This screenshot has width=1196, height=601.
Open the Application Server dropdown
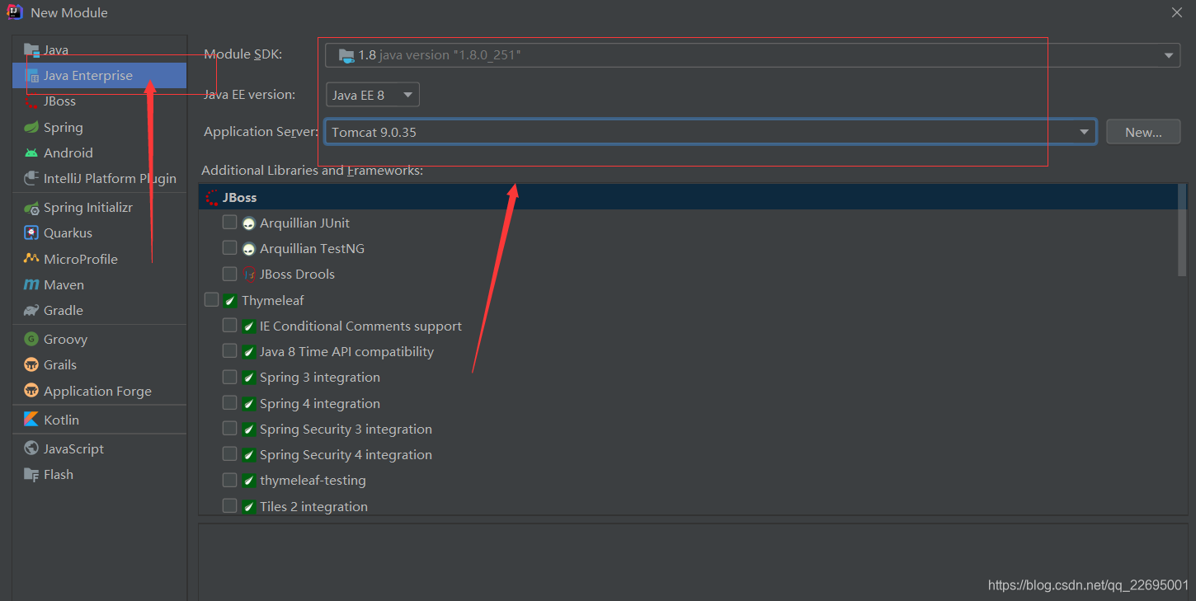coord(710,132)
